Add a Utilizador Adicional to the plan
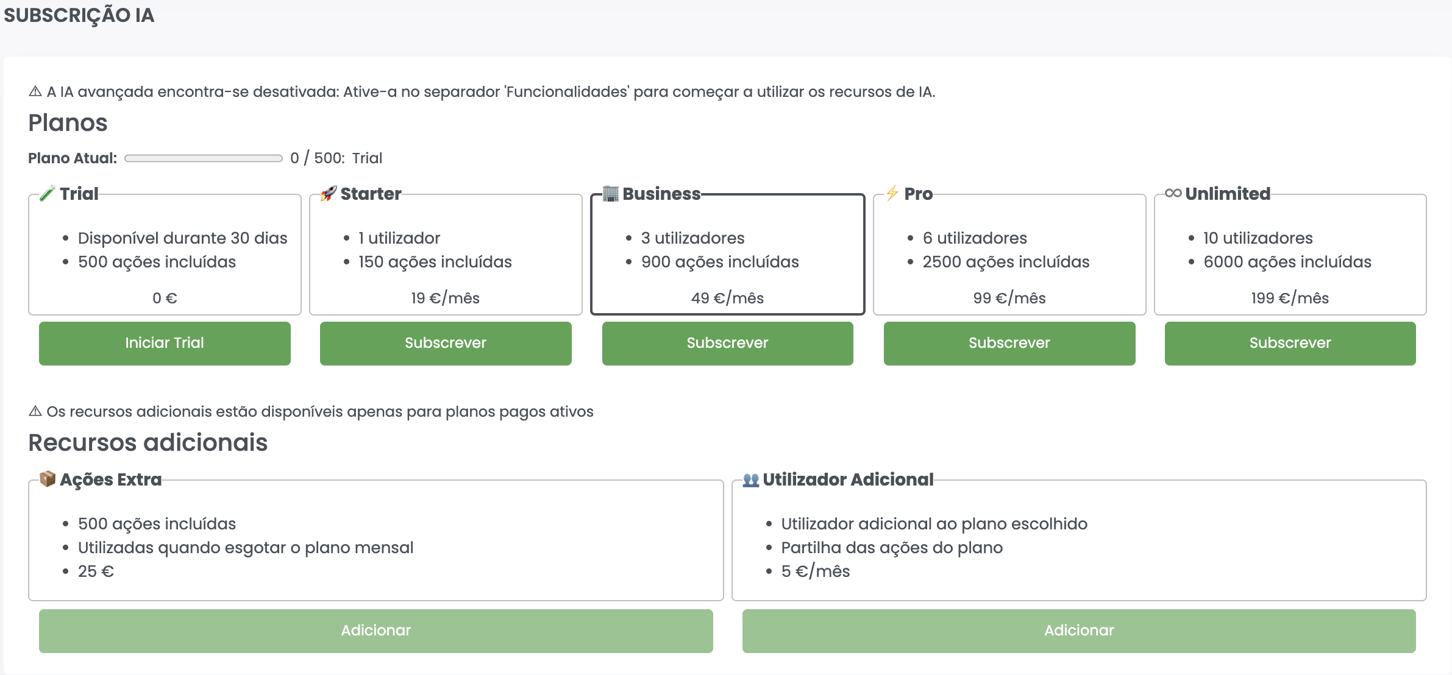Viewport: 1452px width, 675px height. (x=1078, y=631)
